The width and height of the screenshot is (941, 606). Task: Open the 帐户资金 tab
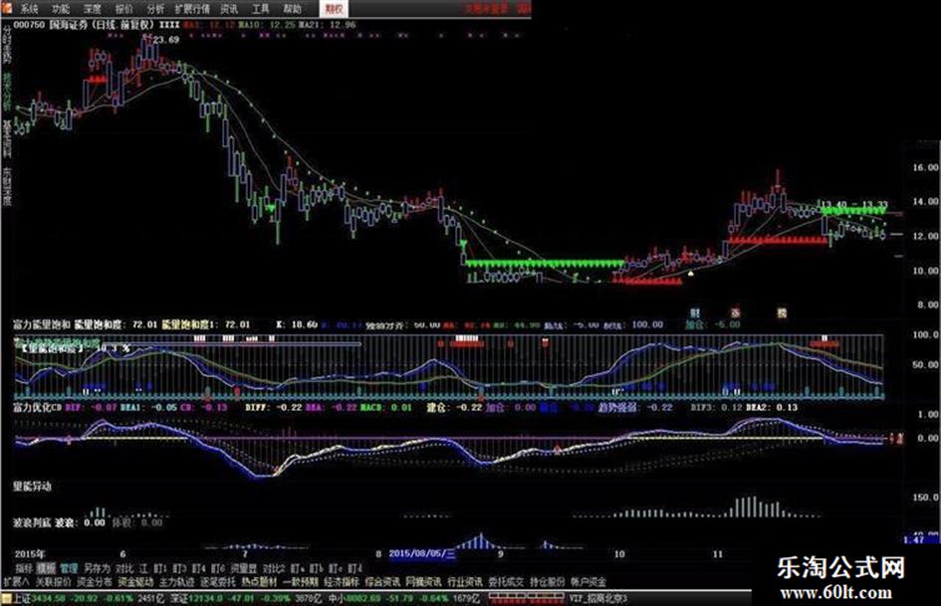588,581
